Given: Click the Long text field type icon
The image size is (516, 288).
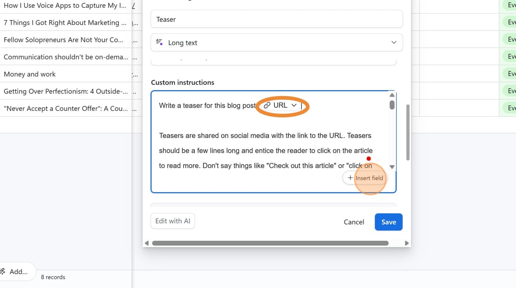Looking at the screenshot, I should (158, 42).
